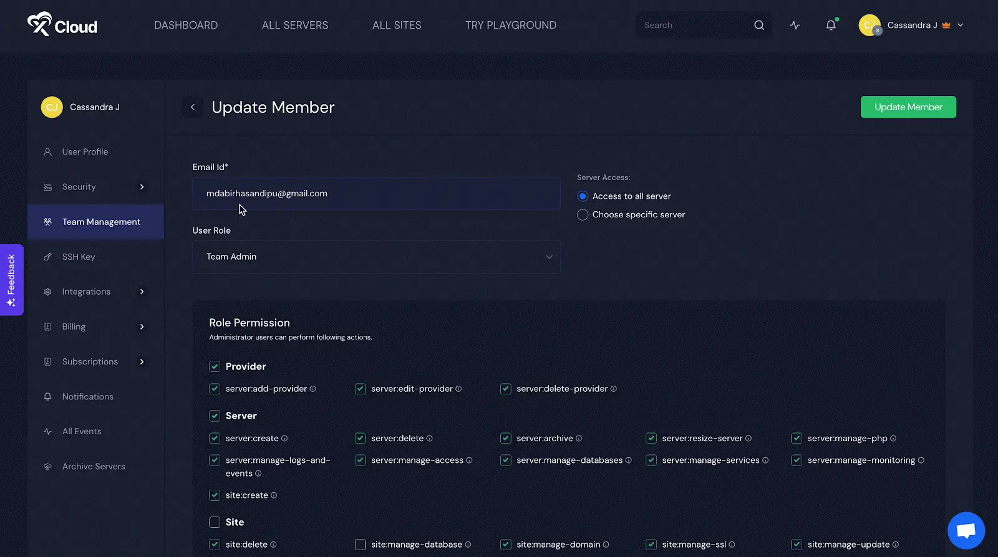The height and width of the screenshot is (557, 998).
Task: Toggle the Site group checkbox
Action: pos(215,522)
